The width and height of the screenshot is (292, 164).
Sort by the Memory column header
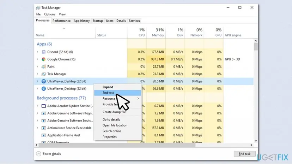pos(156,33)
